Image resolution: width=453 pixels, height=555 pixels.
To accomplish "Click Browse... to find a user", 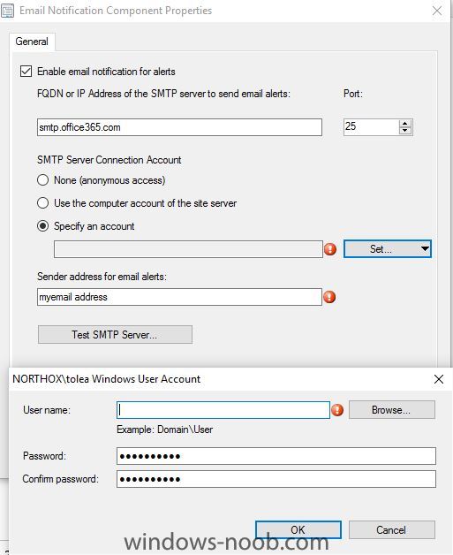I will point(391,410).
